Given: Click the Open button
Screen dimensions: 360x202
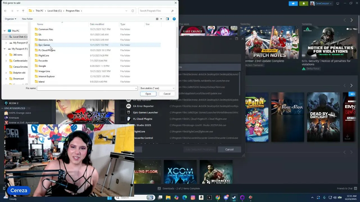Looking at the screenshot, I should 148,94.
